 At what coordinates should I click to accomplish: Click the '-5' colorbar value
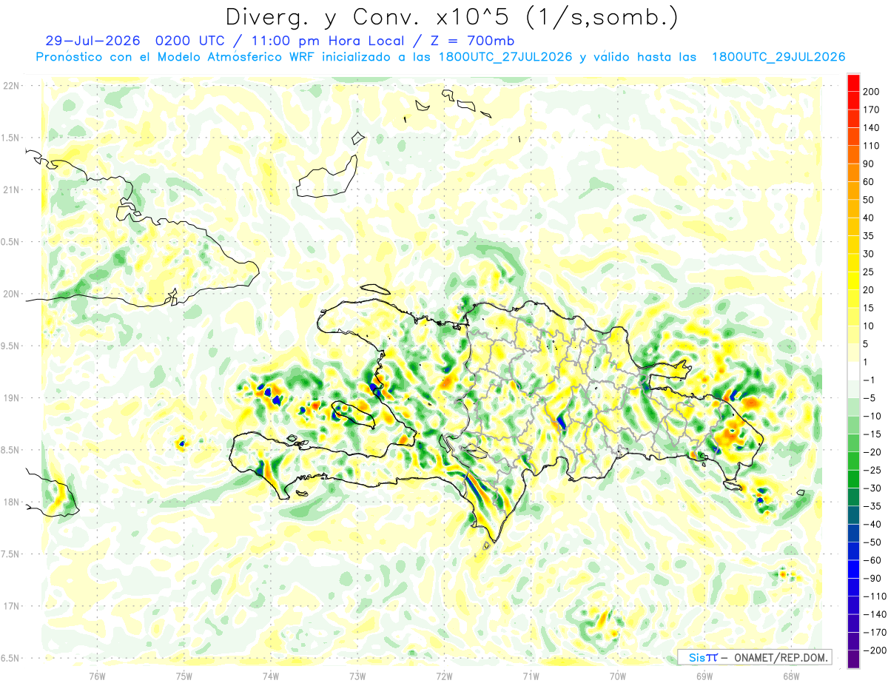click(x=869, y=398)
